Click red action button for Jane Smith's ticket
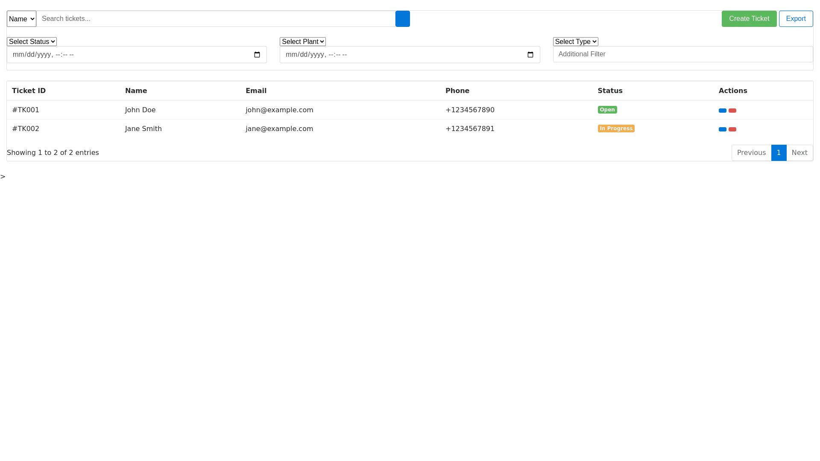 (x=732, y=129)
